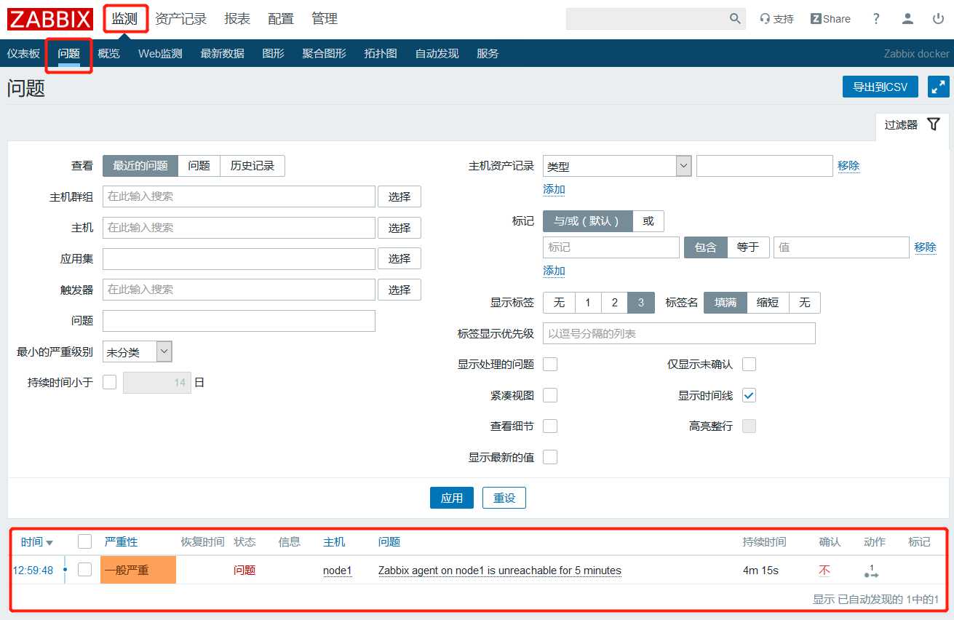954x620 pixels.
Task: Go to 仪表板 submenu
Action: click(x=23, y=53)
